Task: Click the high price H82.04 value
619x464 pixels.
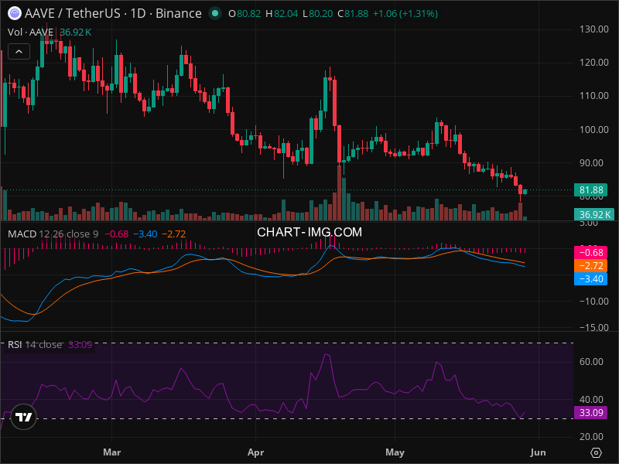Action: tap(282, 14)
